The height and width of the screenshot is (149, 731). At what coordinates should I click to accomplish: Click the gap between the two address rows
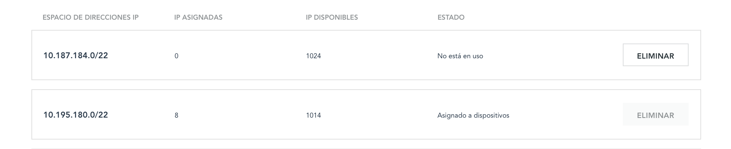(366, 85)
